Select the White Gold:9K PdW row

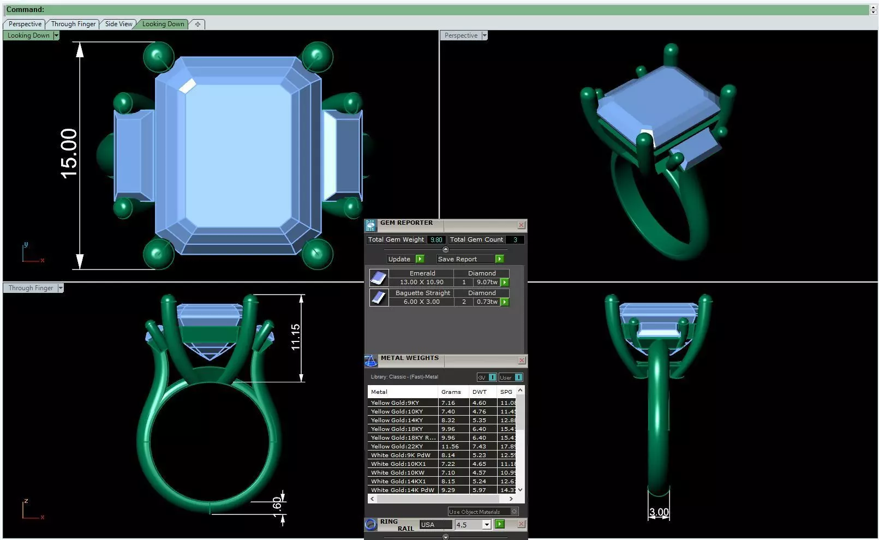point(442,455)
